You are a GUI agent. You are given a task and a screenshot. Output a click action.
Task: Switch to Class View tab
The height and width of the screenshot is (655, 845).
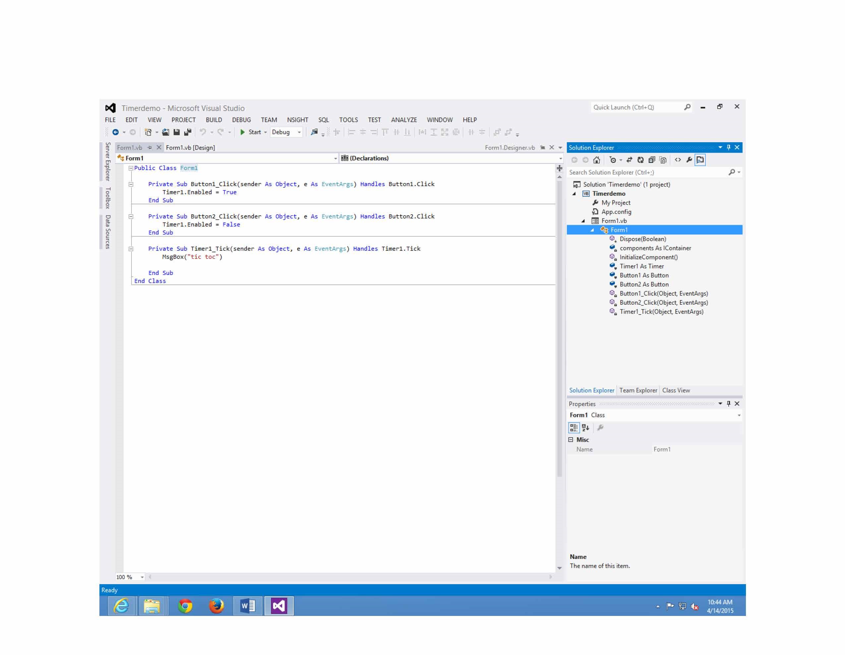point(676,390)
